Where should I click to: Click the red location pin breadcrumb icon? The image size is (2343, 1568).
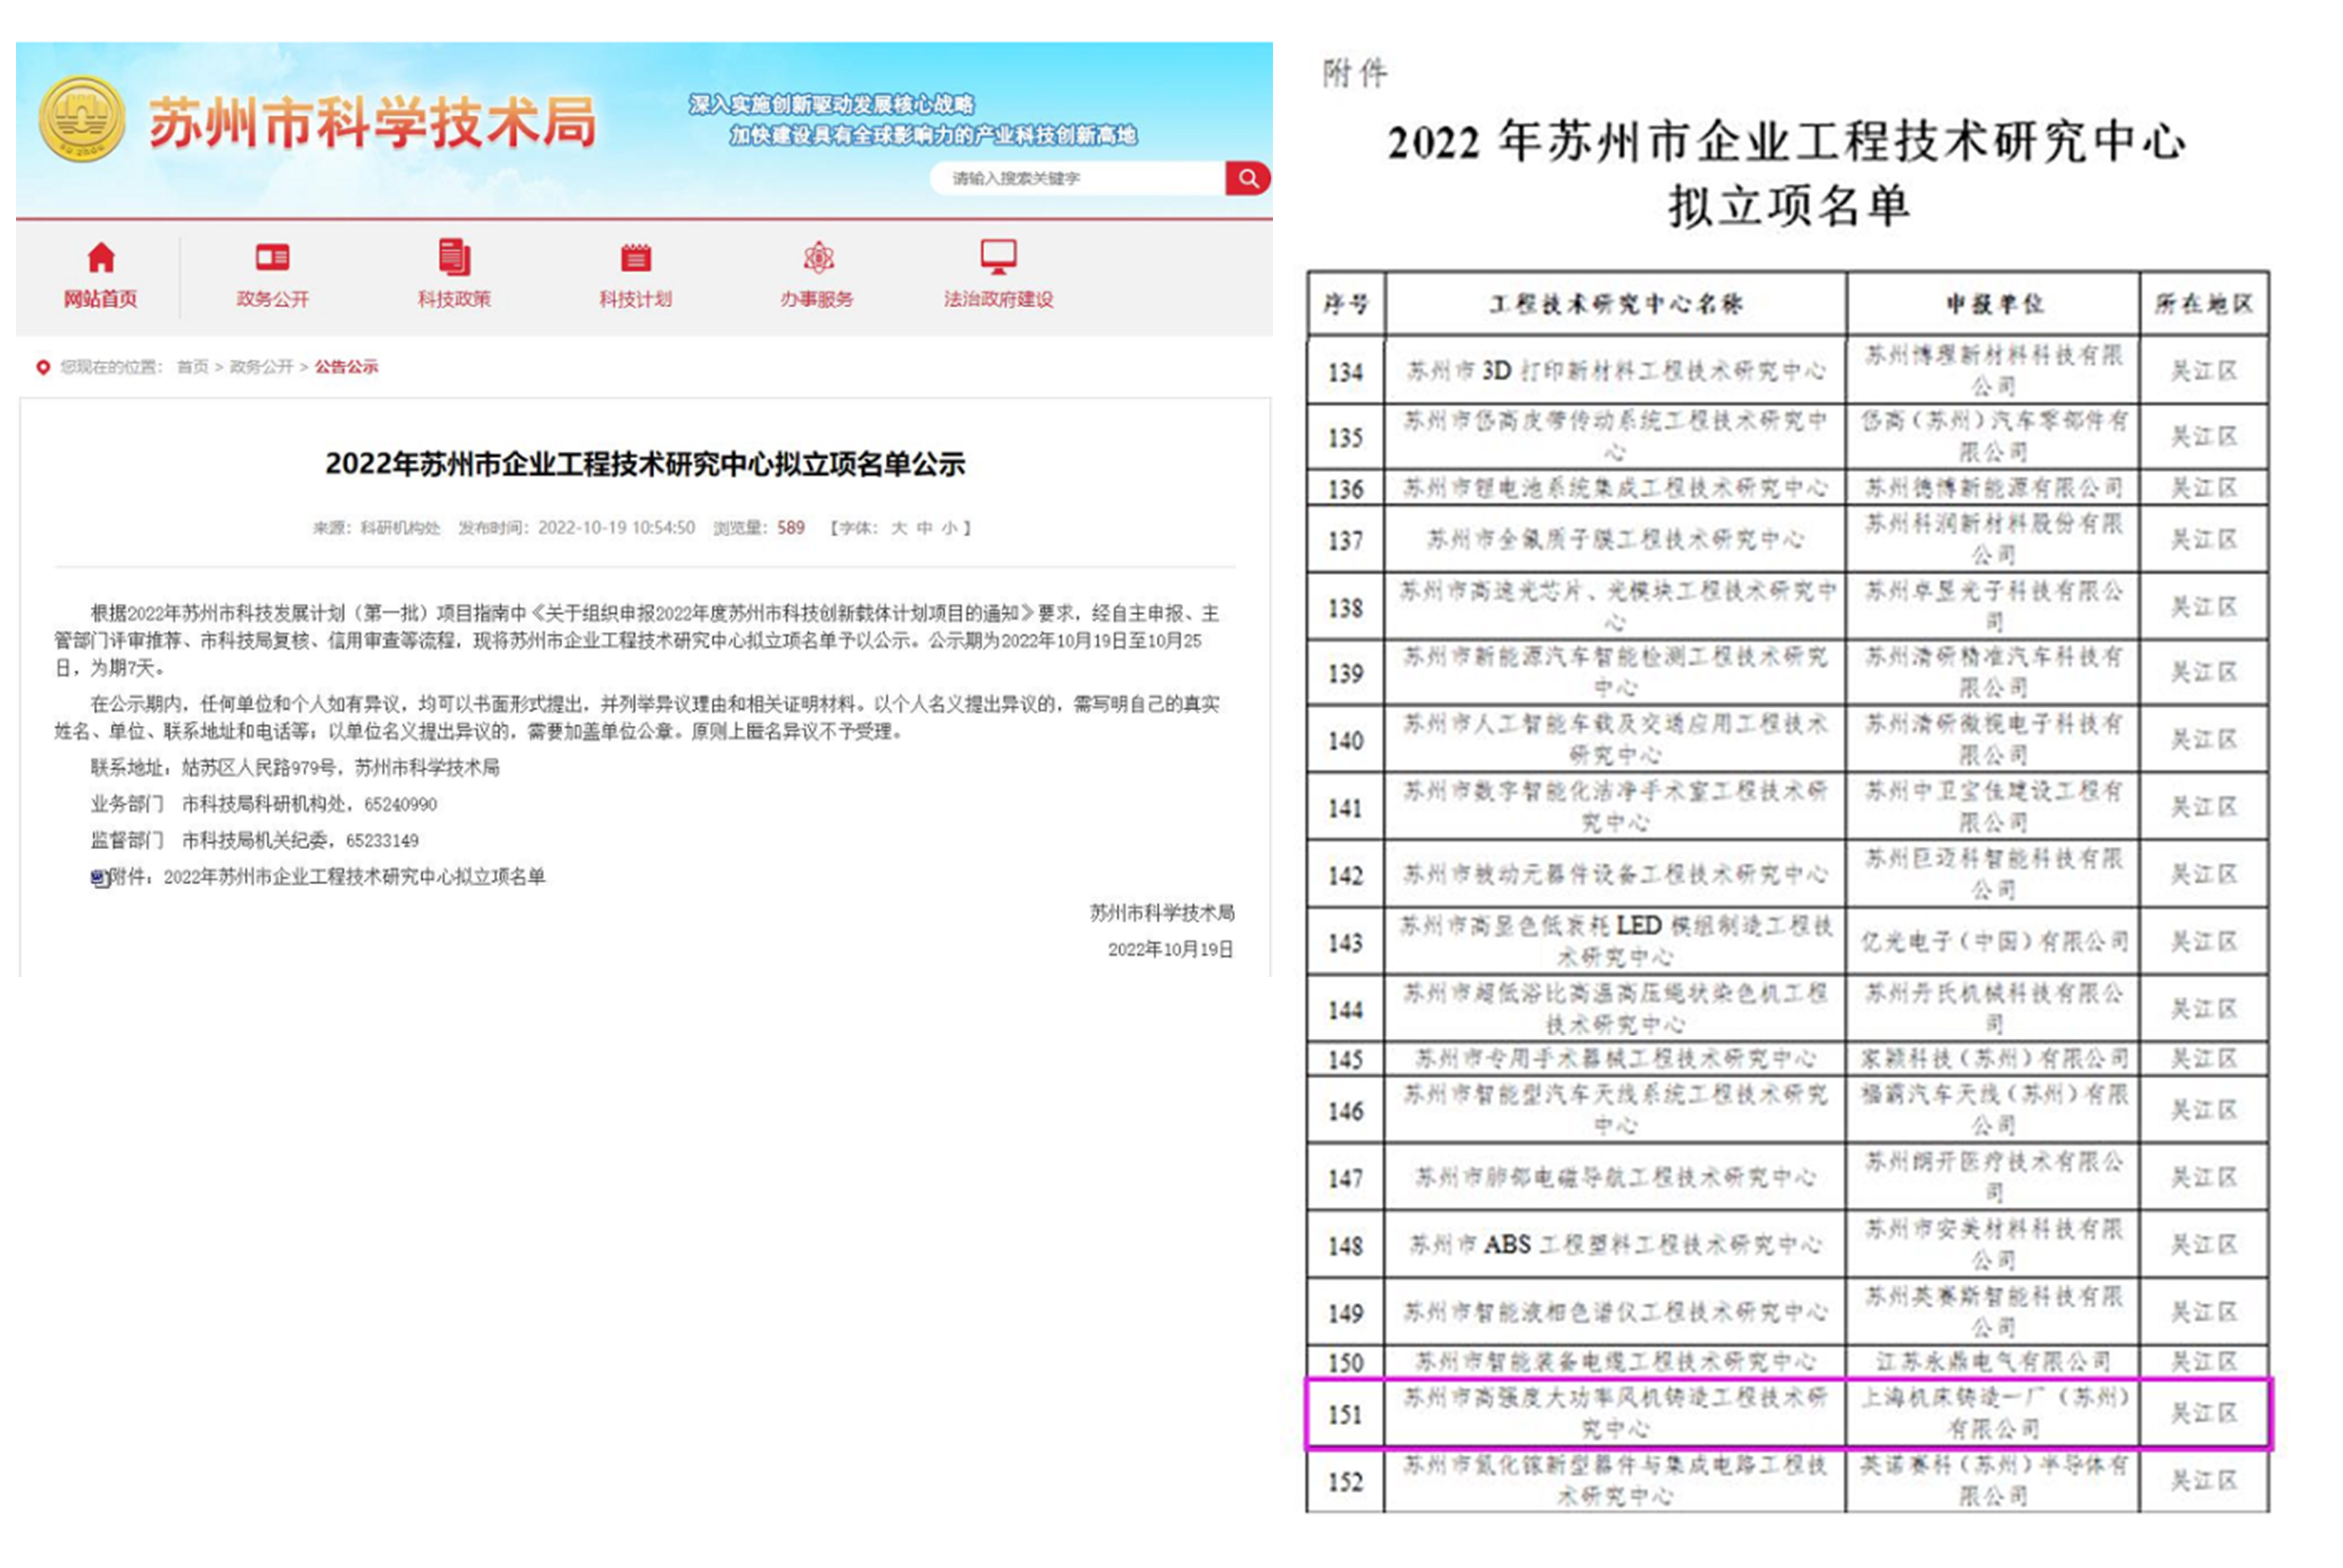(43, 367)
